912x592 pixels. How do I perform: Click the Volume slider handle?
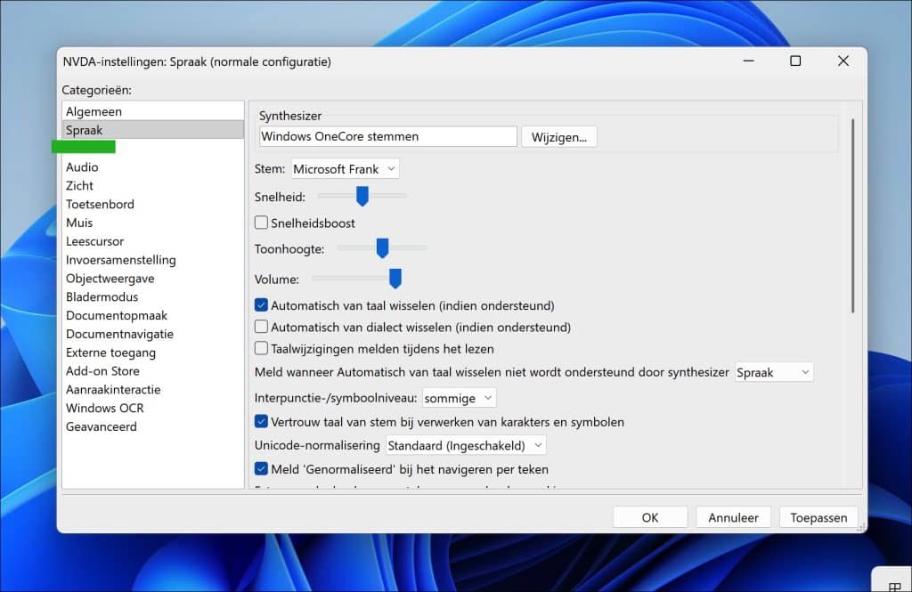(395, 279)
